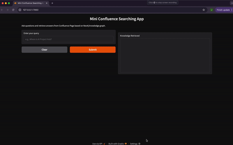Click the Enter your query input field
Screen dimensions: 233x145
(x=68, y=39)
